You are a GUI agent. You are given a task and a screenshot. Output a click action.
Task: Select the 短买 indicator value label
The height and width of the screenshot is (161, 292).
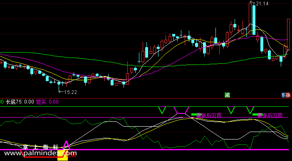point(47,102)
